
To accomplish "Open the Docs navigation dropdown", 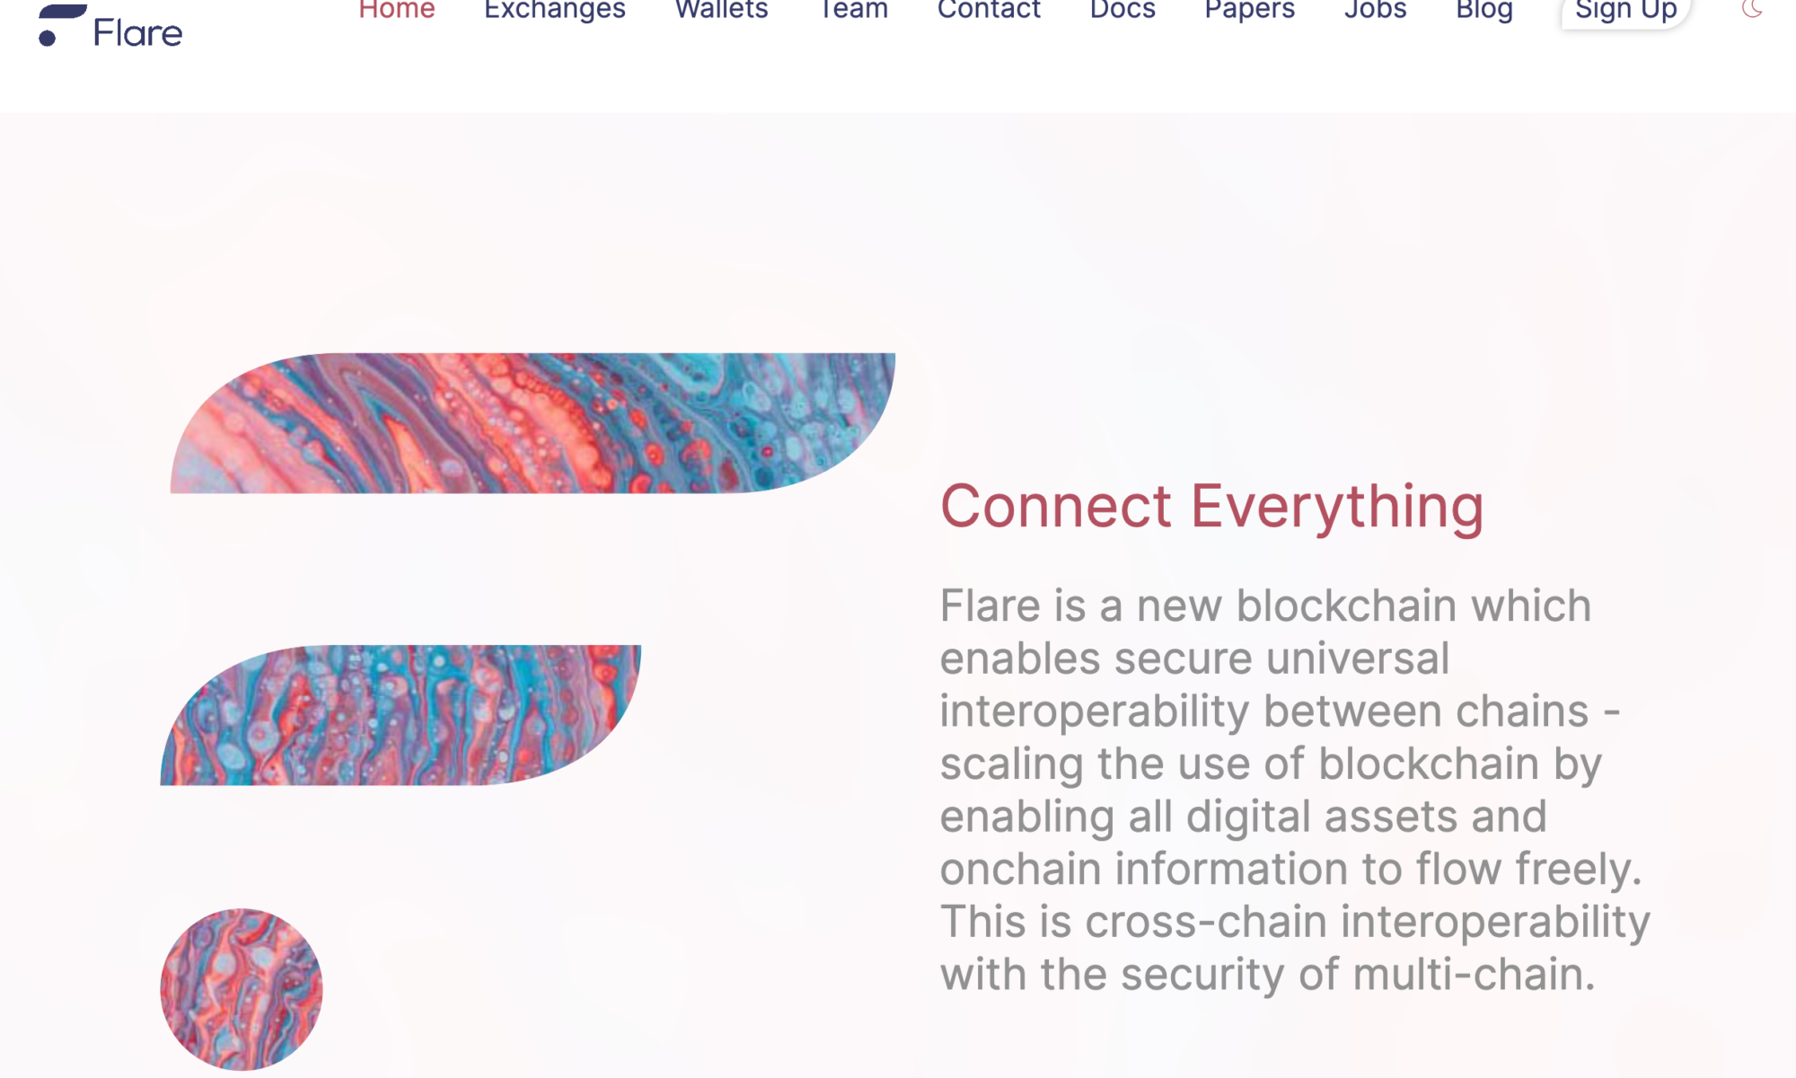I will click(x=1122, y=13).
